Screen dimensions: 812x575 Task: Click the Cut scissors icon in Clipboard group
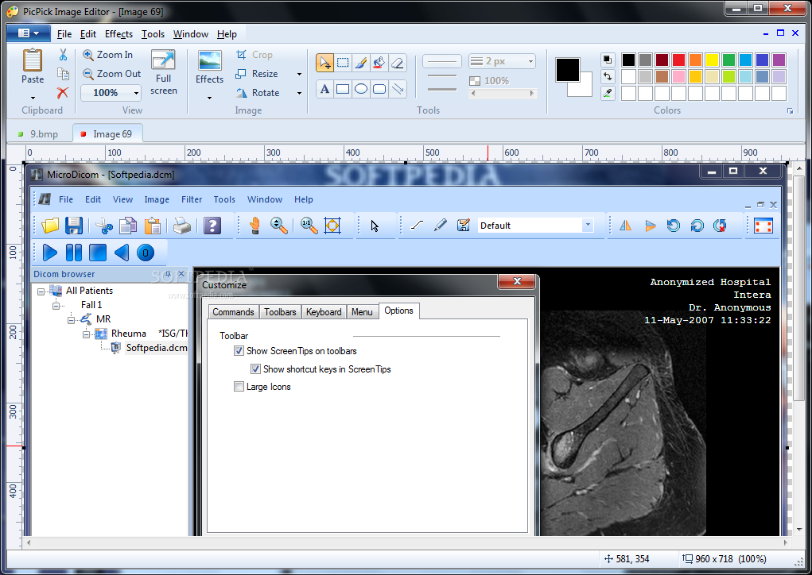click(63, 55)
